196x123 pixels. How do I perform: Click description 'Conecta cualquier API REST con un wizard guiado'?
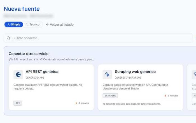(45, 85)
